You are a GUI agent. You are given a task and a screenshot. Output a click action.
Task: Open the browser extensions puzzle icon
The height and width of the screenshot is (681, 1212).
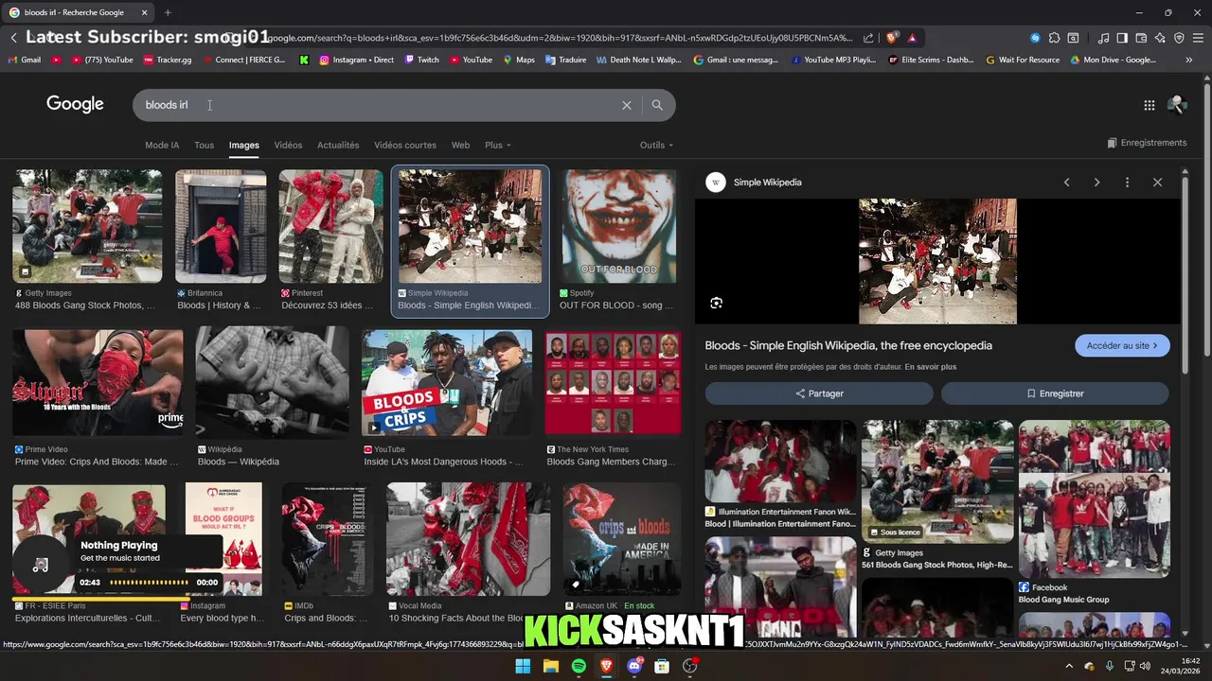(1054, 38)
